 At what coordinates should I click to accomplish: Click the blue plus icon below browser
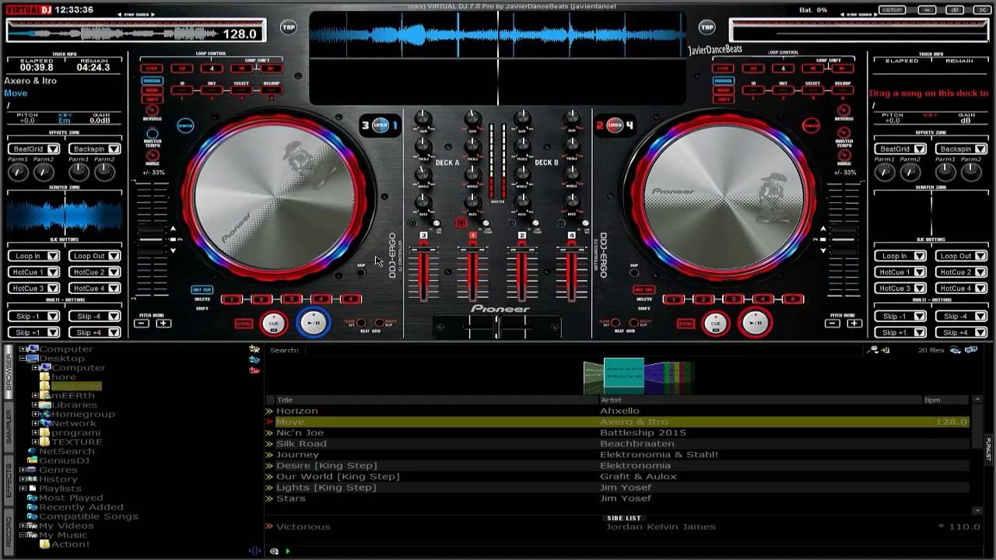[254, 551]
